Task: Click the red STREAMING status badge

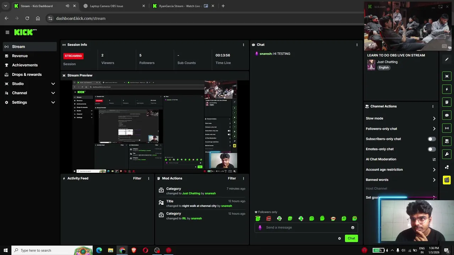Action: (x=73, y=56)
